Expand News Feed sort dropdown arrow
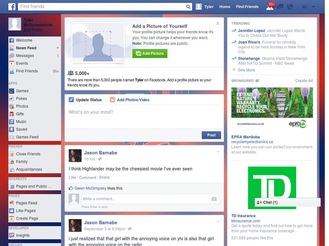The image size is (329, 246). click(x=58, y=48)
